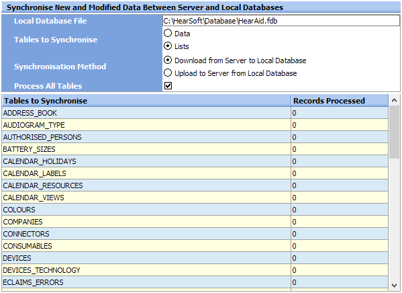
Task: Click the Local Database File label
Action: [50, 21]
